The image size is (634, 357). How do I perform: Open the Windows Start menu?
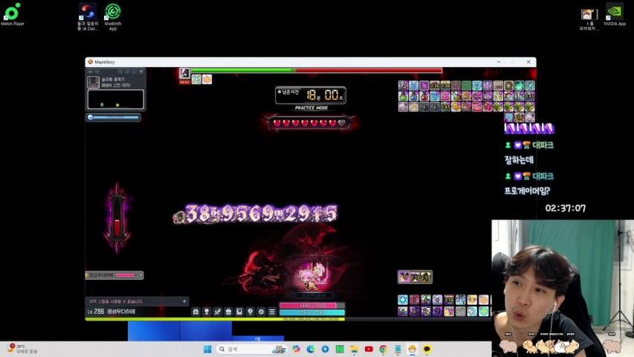click(207, 349)
